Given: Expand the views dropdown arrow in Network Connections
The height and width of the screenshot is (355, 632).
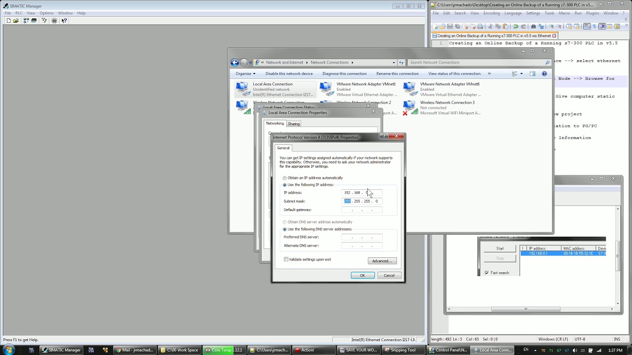Looking at the screenshot, I should 521,73.
